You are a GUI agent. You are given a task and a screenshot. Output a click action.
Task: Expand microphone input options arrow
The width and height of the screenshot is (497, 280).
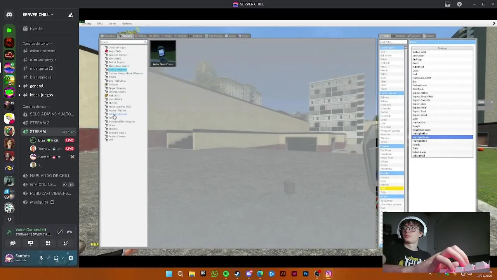pyautogui.click(x=48, y=258)
